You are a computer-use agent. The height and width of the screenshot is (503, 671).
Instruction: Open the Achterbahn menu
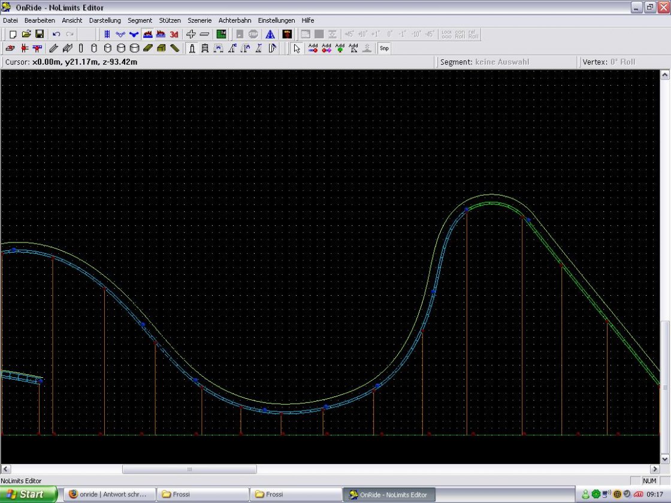click(x=235, y=20)
